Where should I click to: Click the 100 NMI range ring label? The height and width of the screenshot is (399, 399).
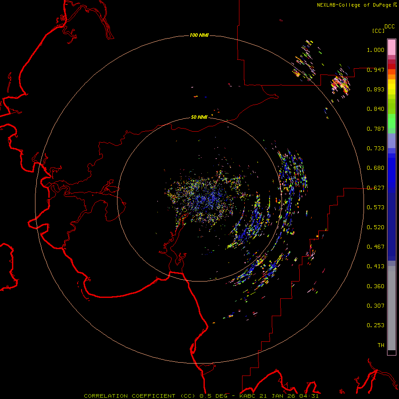[x=199, y=35]
